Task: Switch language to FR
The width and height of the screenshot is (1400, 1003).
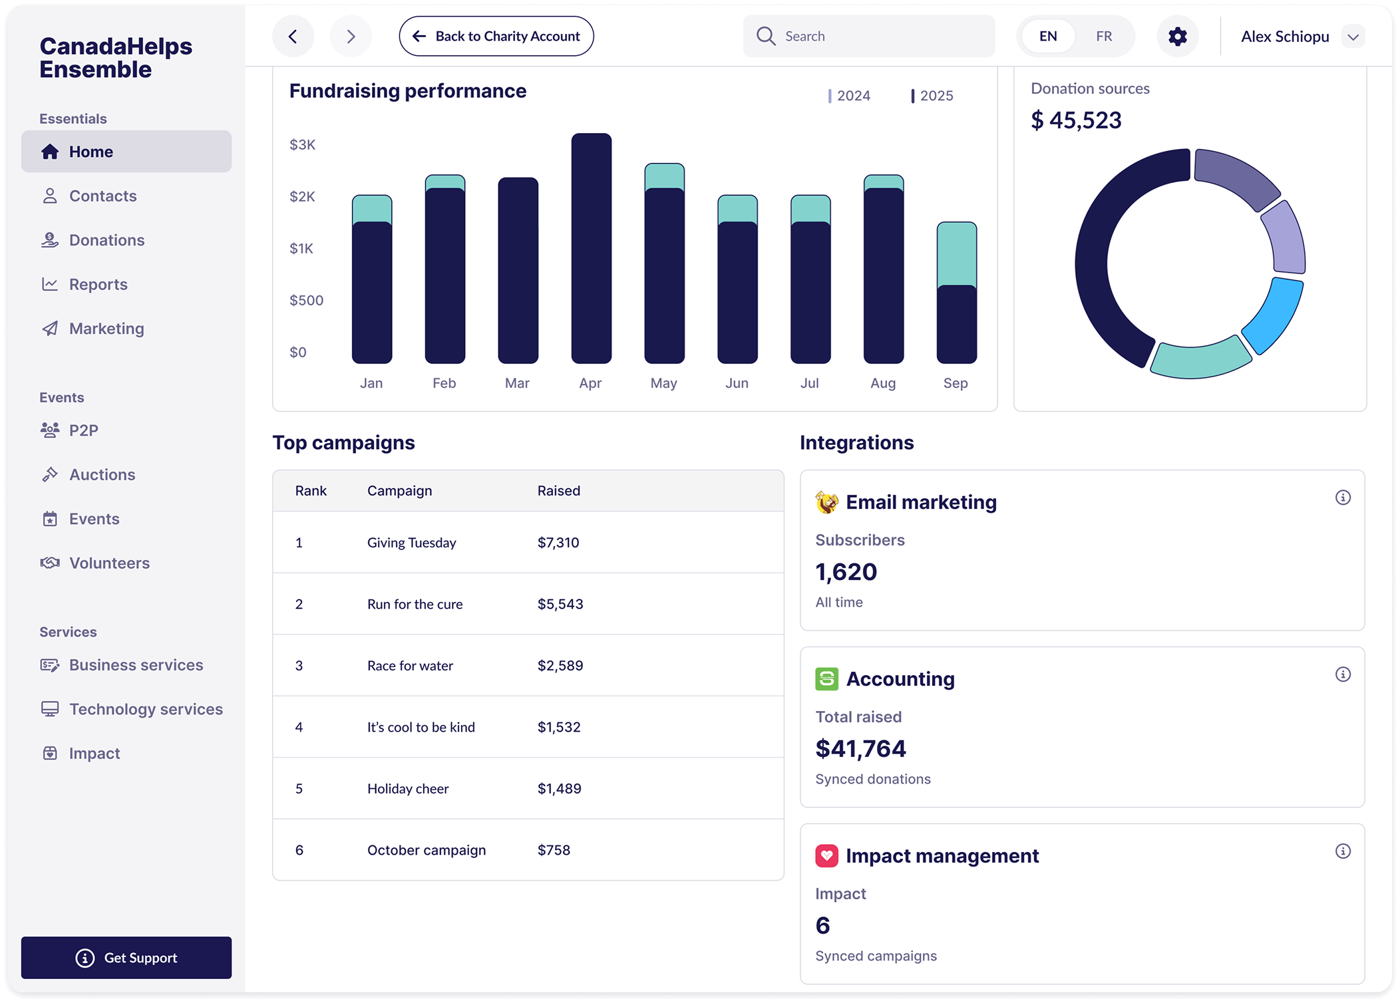Action: [x=1103, y=37]
